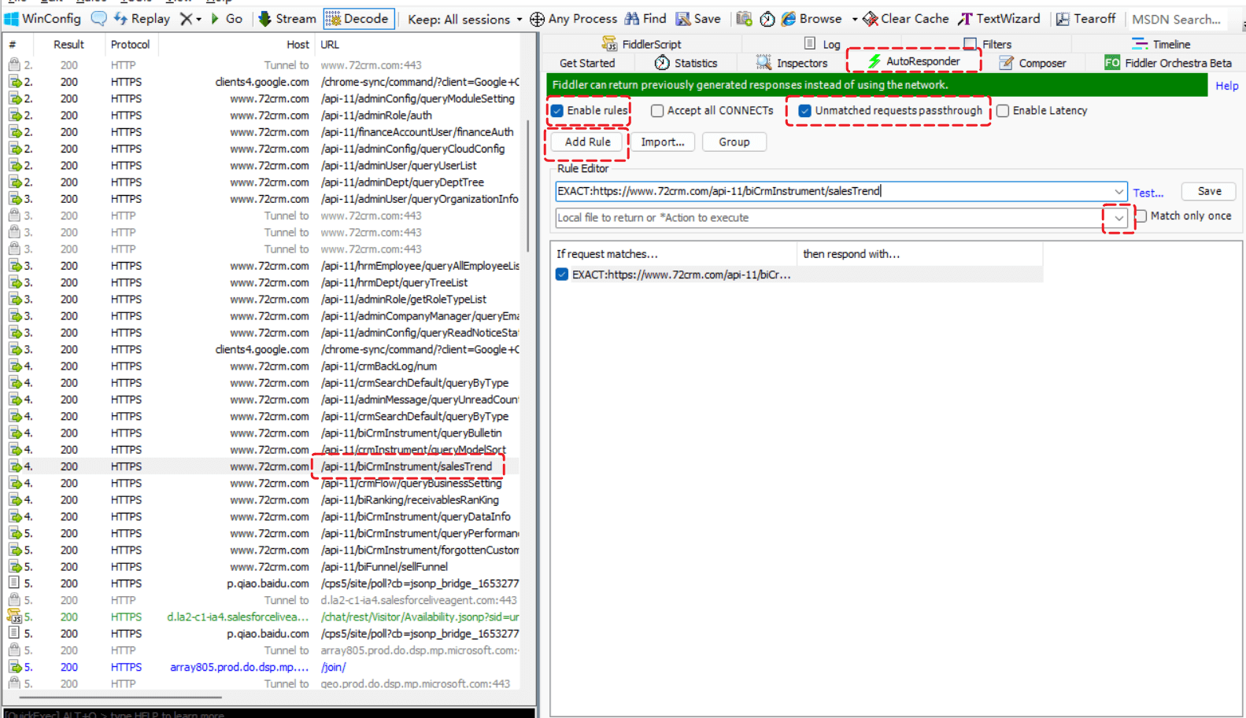Screen dimensions: 1246x718
Task: Select the salesforceliveagent chat session
Action: pos(262,617)
